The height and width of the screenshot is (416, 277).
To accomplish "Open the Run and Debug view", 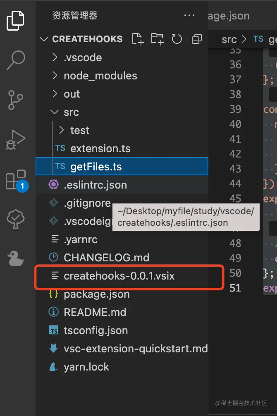I will (16, 139).
